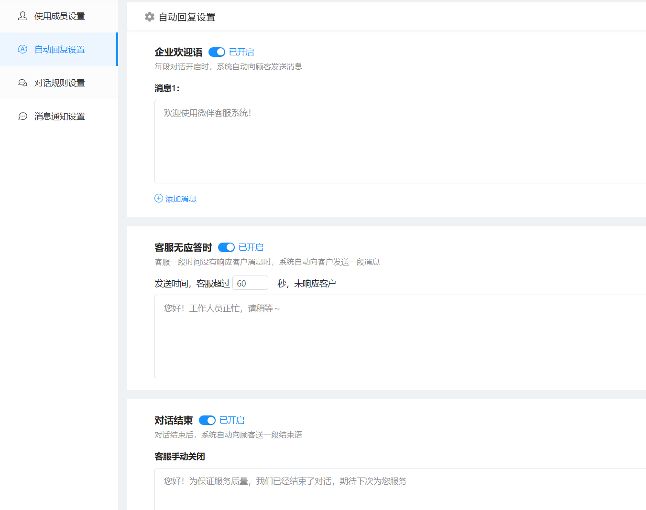Click the 已开启 label next to 企业欢迎语
The height and width of the screenshot is (510, 646).
(x=241, y=52)
